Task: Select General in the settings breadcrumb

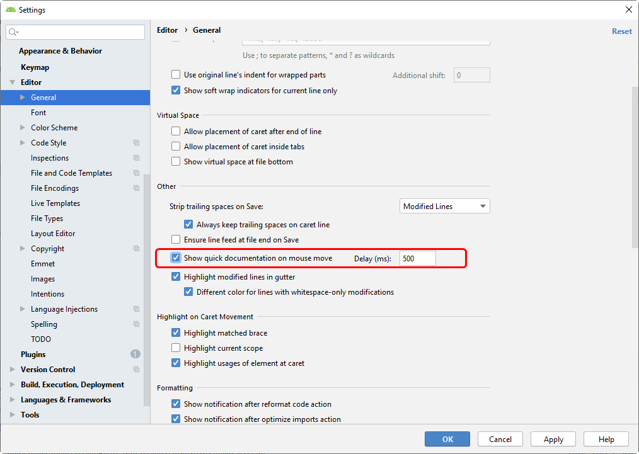Action: 207,30
